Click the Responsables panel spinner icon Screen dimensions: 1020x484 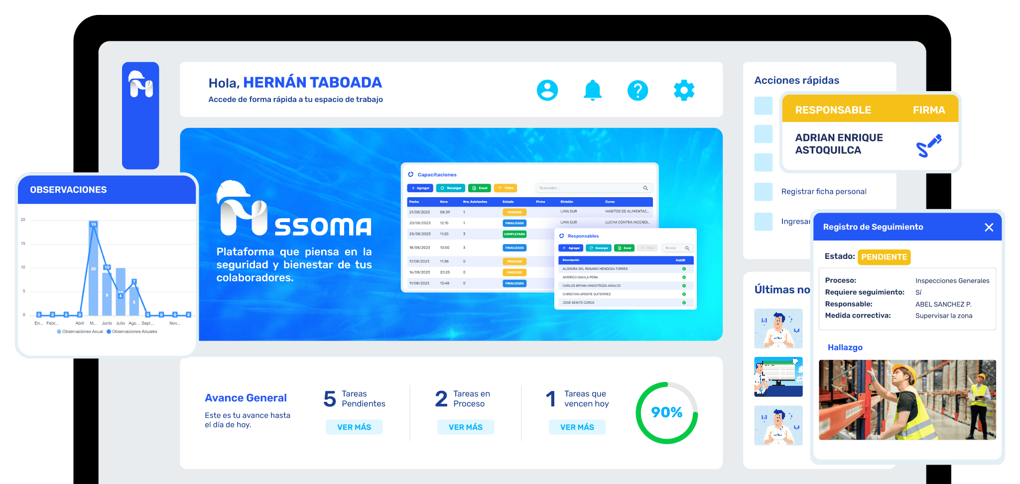pos(562,236)
